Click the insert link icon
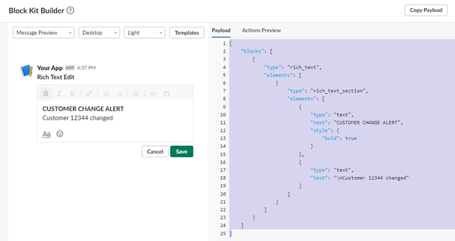The image size is (455, 241). pos(89,94)
